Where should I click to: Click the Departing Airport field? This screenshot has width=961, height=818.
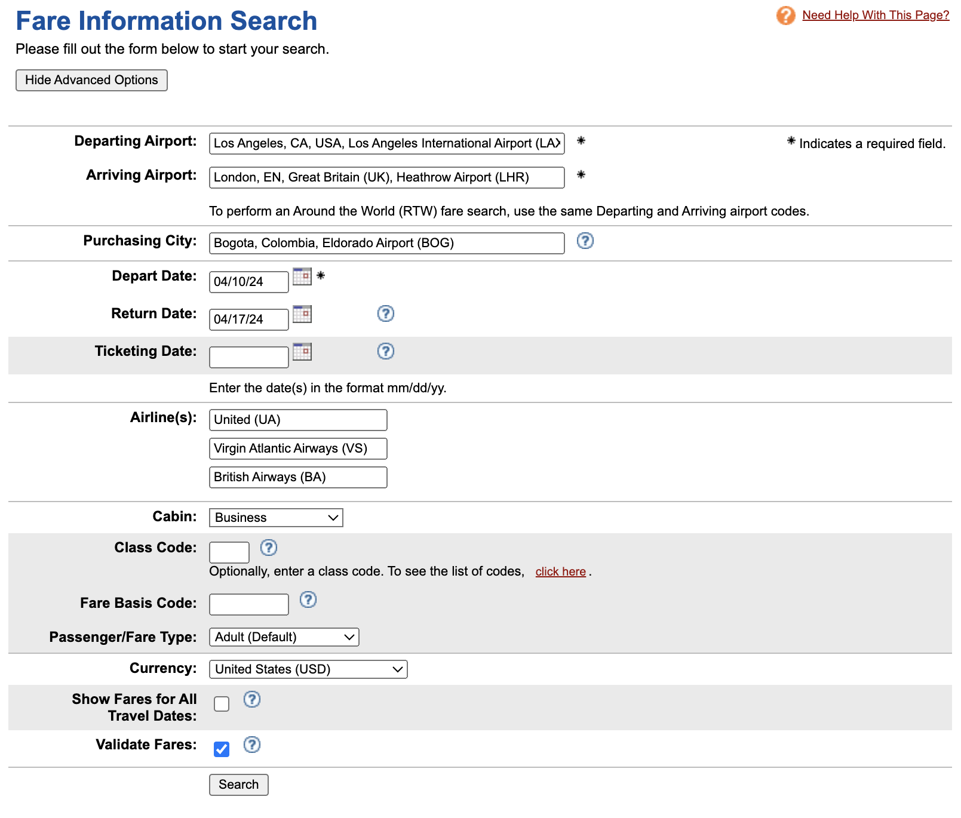[387, 143]
